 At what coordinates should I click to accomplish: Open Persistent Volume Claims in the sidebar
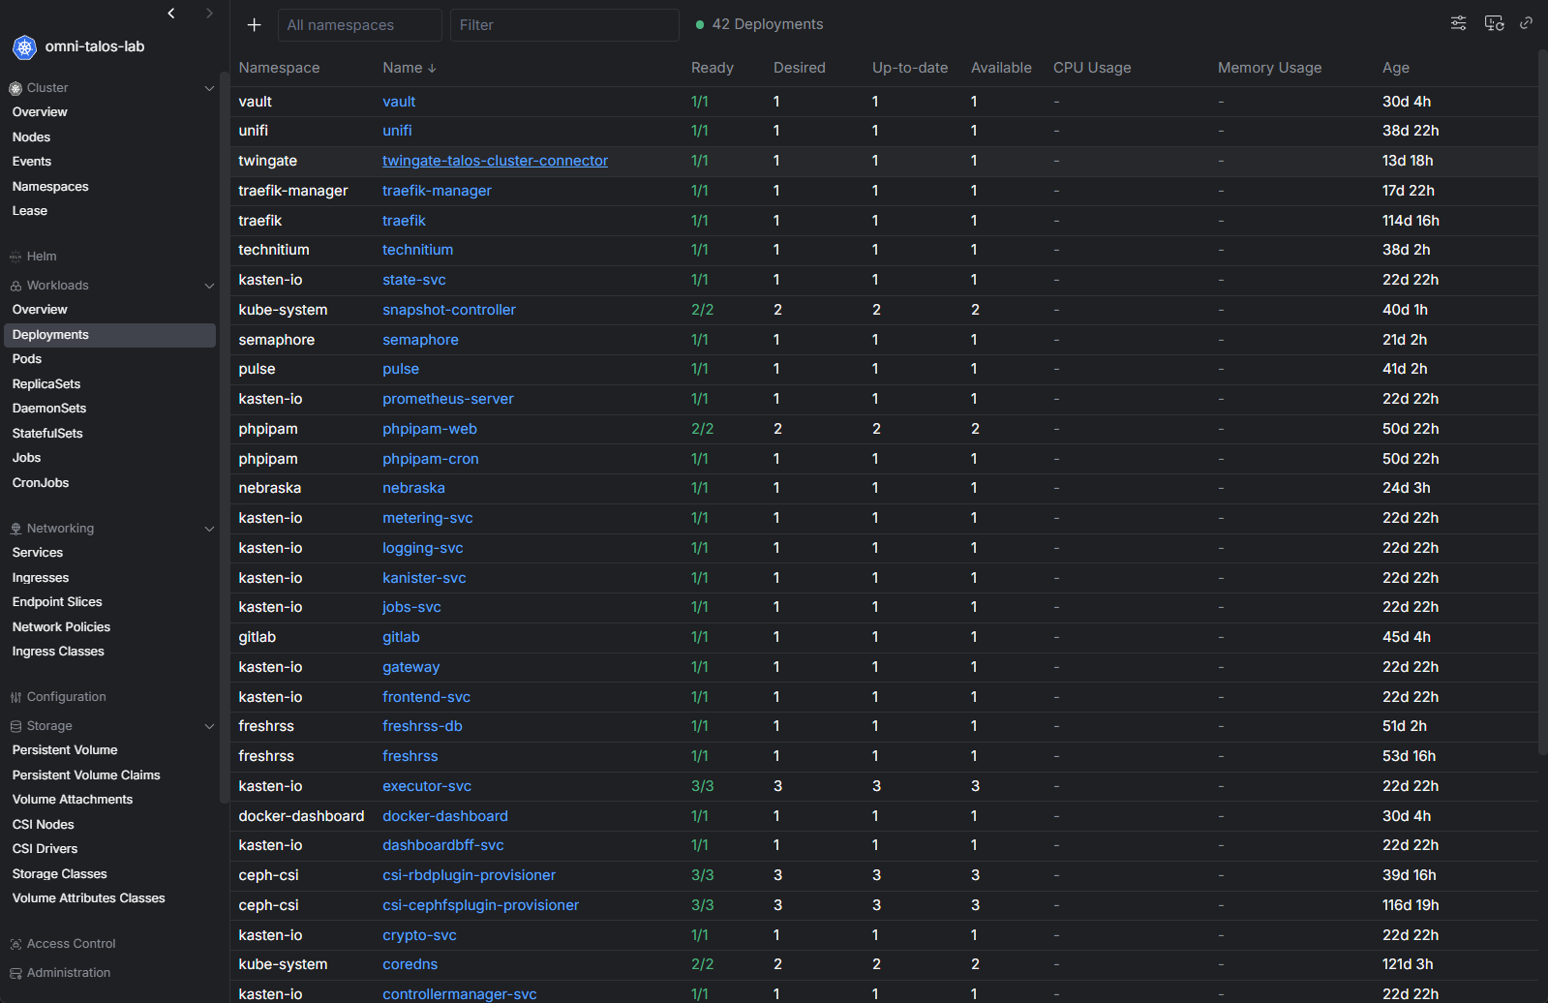tap(86, 775)
